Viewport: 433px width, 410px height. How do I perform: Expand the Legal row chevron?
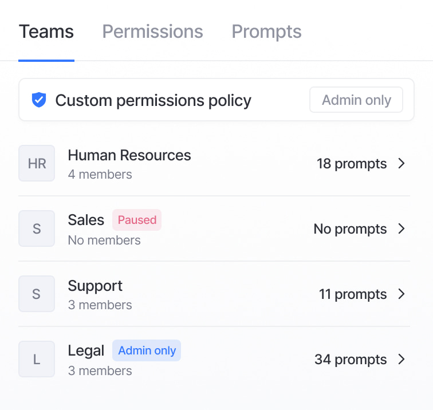pos(401,360)
